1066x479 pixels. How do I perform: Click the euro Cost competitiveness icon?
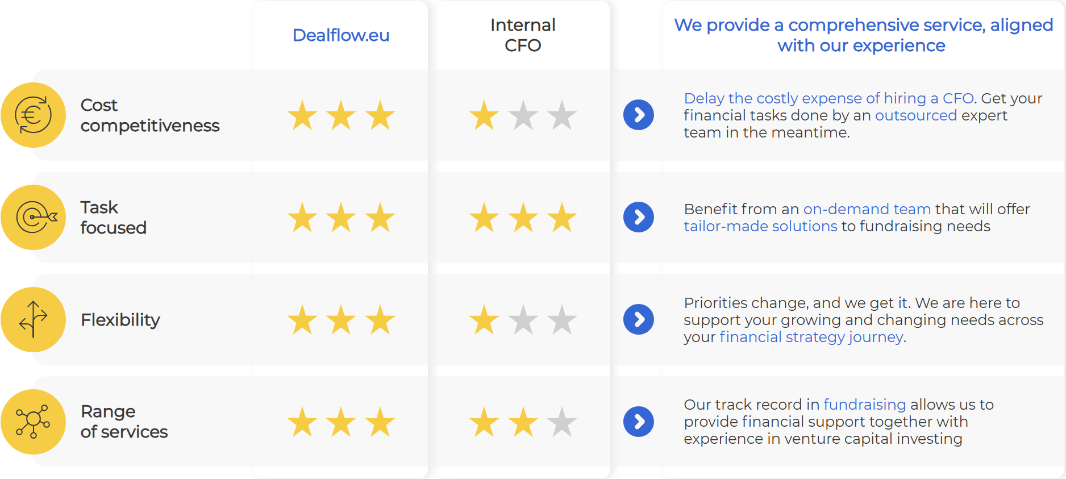pos(33,115)
